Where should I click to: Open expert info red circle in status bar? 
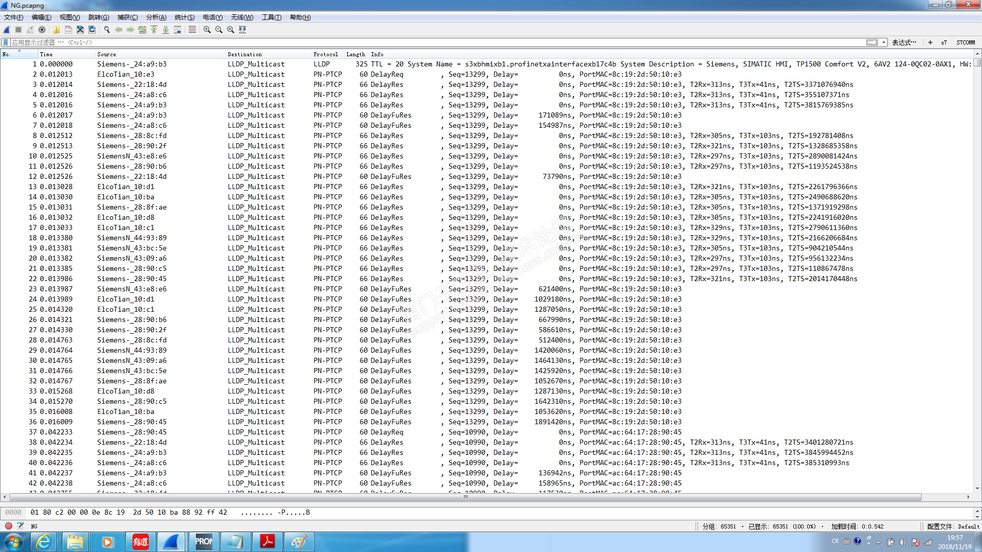tap(9, 526)
